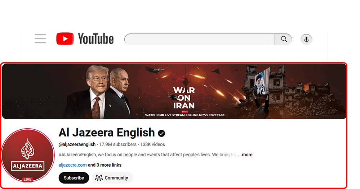
Task: Expand channel description with ...more
Action: click(245, 155)
